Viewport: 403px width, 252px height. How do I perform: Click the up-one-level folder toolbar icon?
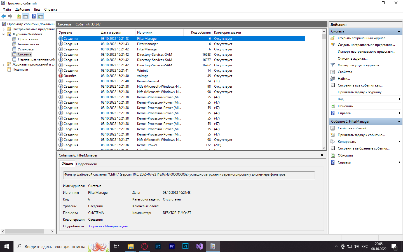tap(18, 16)
